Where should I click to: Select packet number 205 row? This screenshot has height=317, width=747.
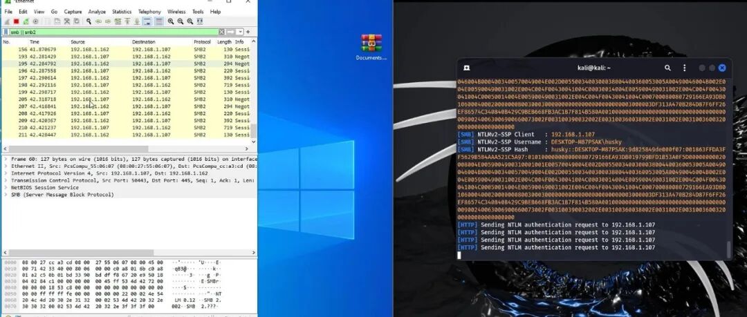click(x=127, y=99)
